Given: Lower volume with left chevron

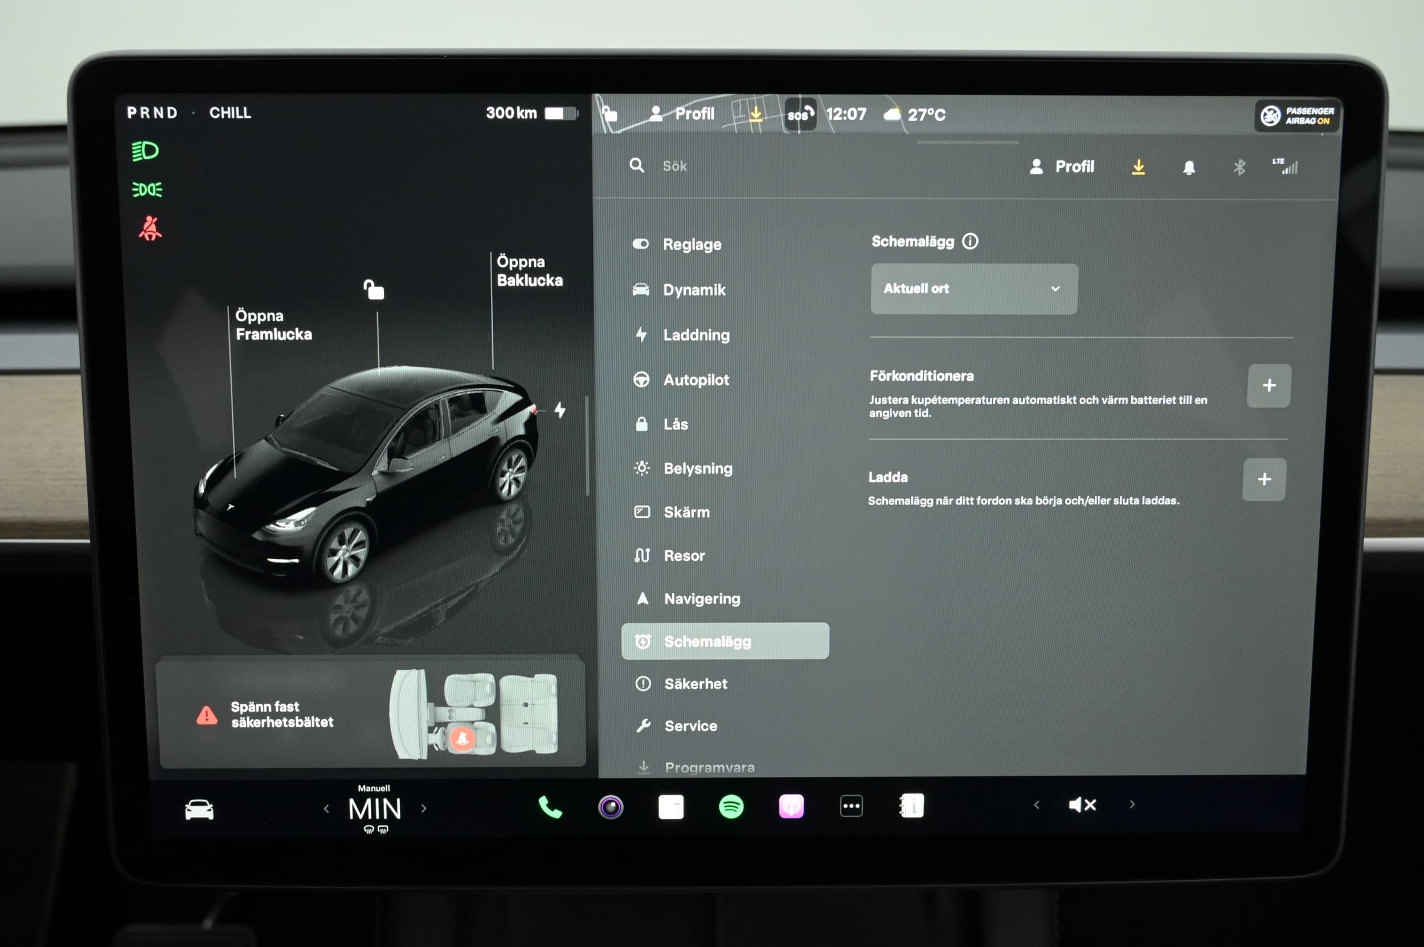Looking at the screenshot, I should point(1036,805).
